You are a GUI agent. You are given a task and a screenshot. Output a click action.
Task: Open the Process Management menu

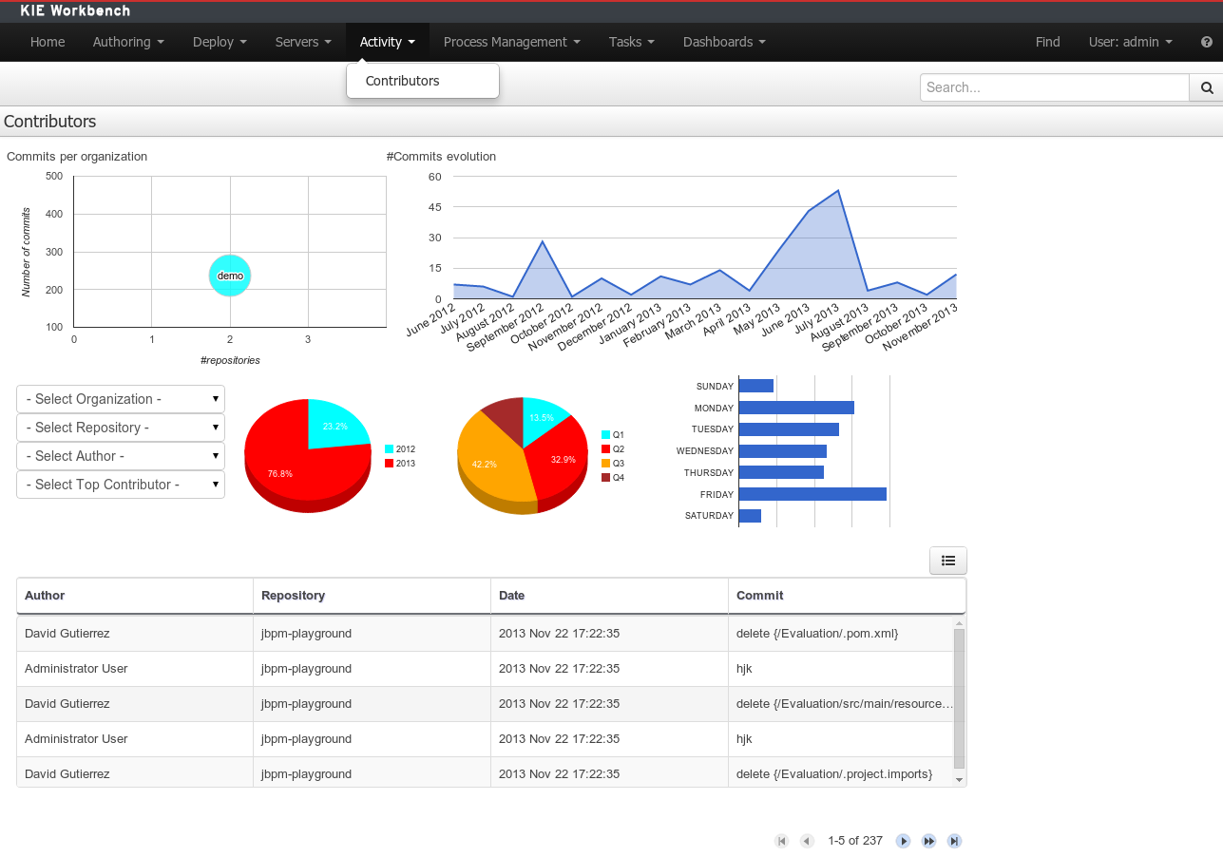pyautogui.click(x=512, y=42)
